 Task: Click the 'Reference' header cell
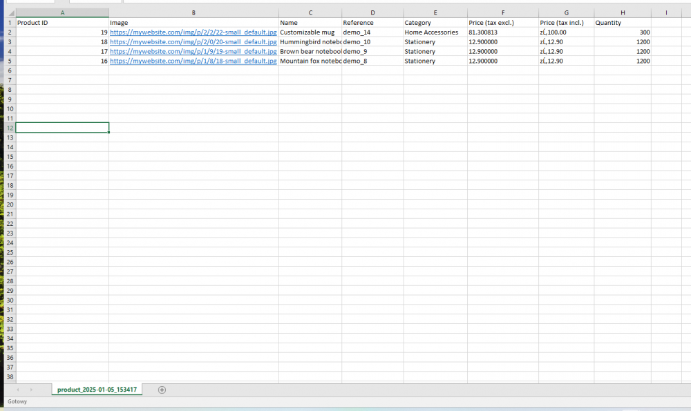pyautogui.click(x=372, y=23)
